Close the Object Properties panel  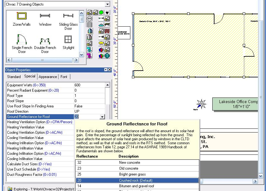110,70
